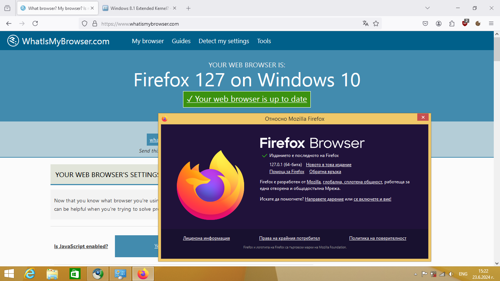500x281 pixels.
Task: Click Your web browser is up to date
Action: pyautogui.click(x=247, y=99)
